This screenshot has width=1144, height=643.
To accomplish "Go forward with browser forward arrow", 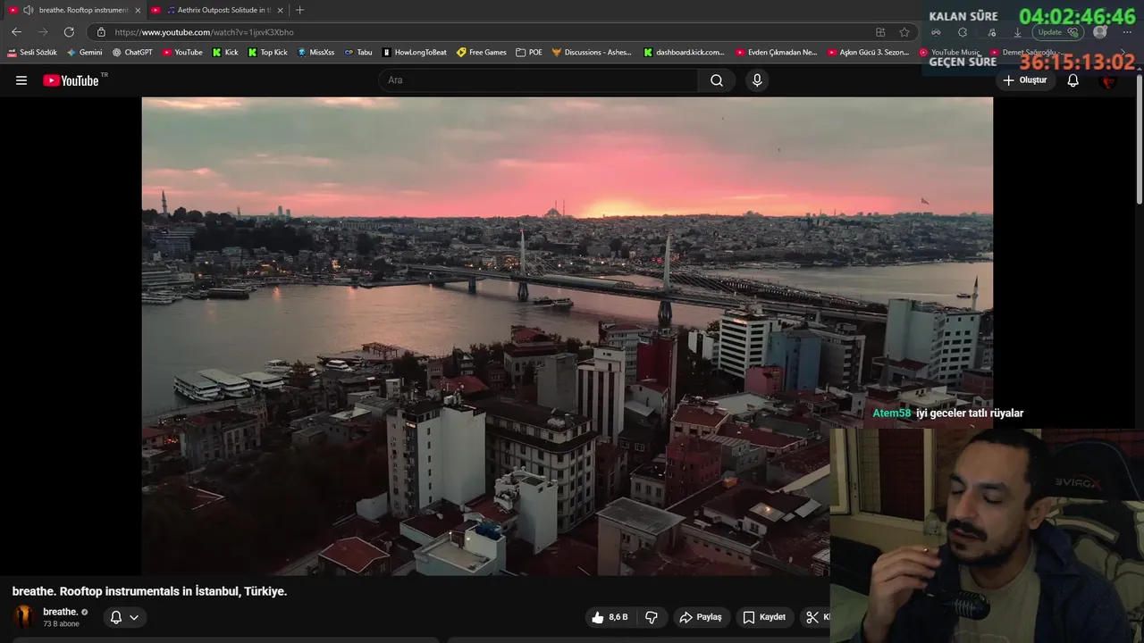I will (42, 32).
